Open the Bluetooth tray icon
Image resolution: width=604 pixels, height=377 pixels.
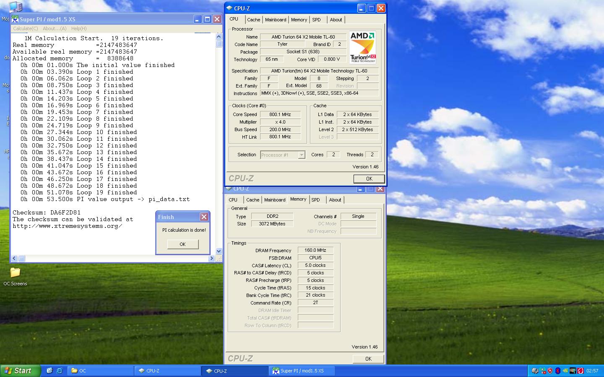pos(557,371)
